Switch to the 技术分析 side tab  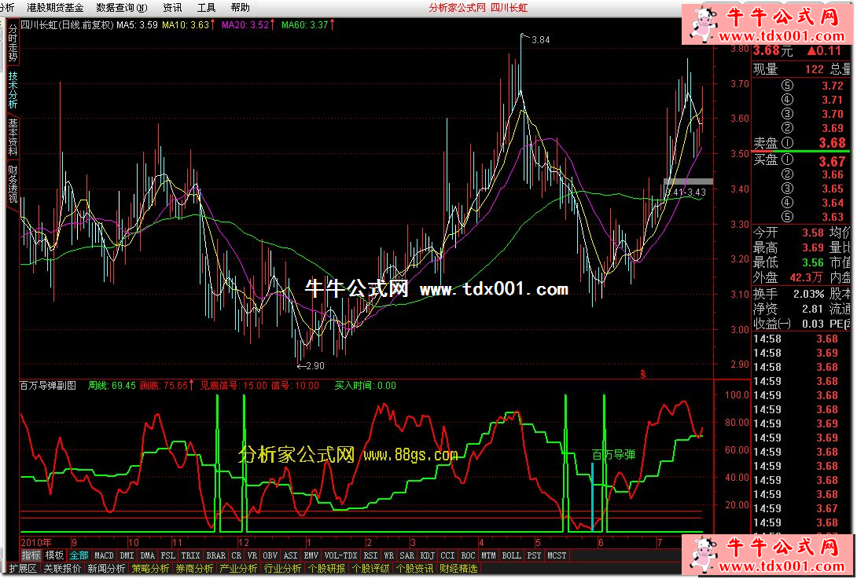click(x=12, y=90)
